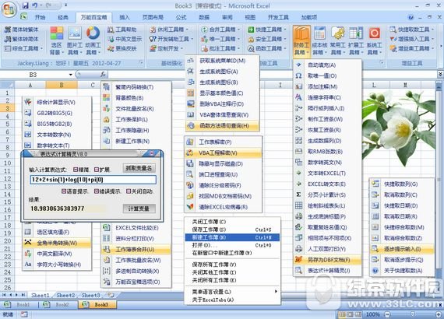444x319 pixels.
Task: Click the 更换皮肤 ribbon icon
Action: click(x=111, y=49)
